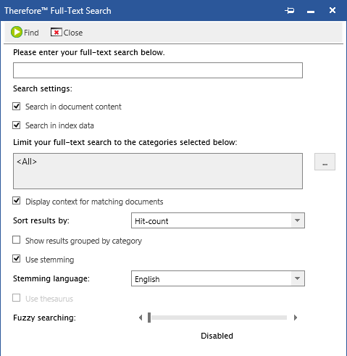Click the fuzzy searching slider thumb
This screenshot has width=347, height=356.
pos(149,318)
